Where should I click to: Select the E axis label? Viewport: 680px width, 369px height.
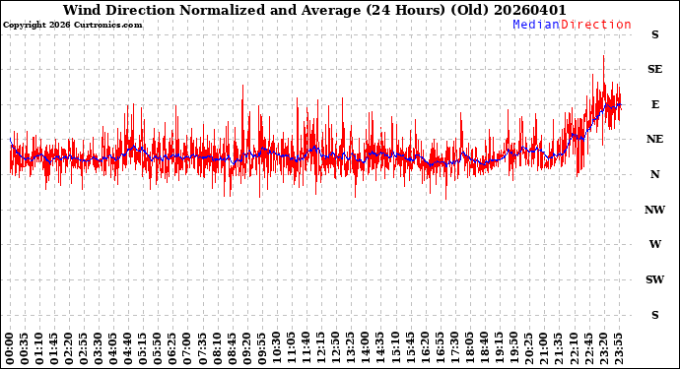point(654,104)
